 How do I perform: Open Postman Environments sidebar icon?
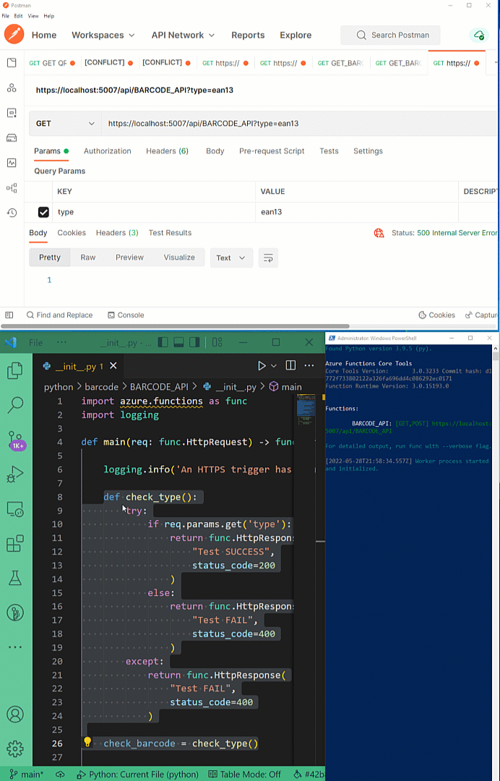[12, 113]
